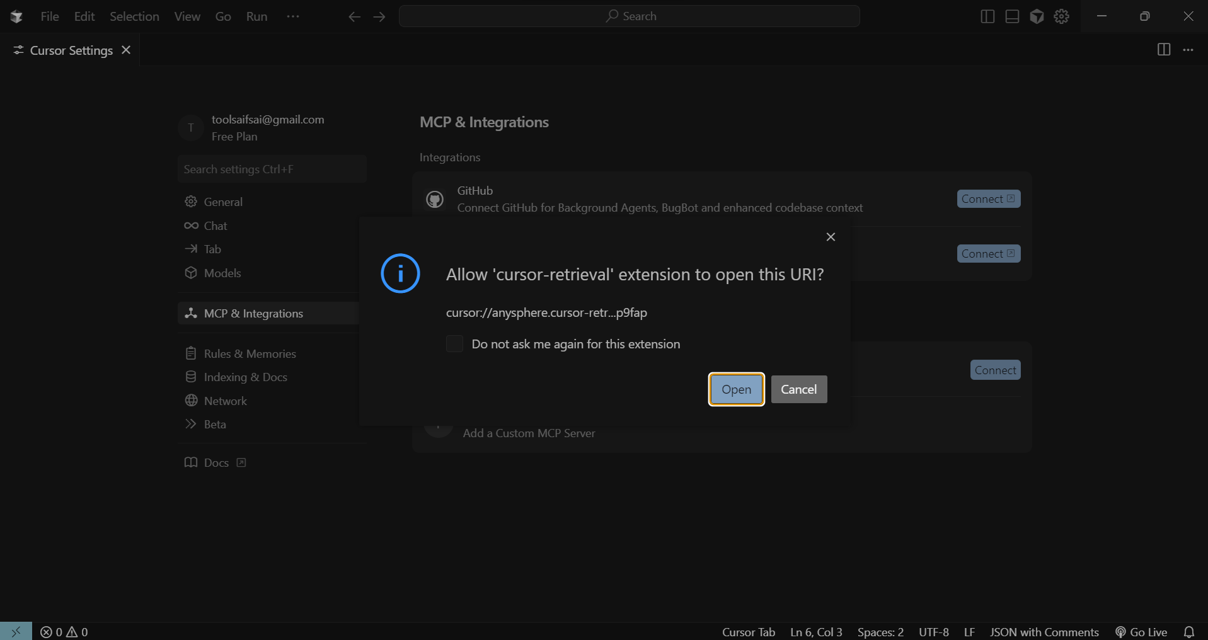Viewport: 1208px width, 640px height.
Task: Connect the GitHub integration
Action: [989, 199]
